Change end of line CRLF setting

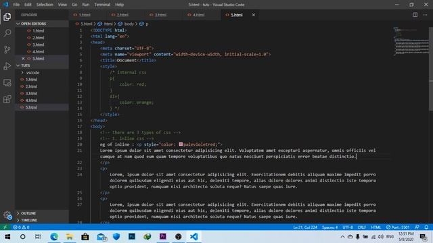[x=362, y=227]
